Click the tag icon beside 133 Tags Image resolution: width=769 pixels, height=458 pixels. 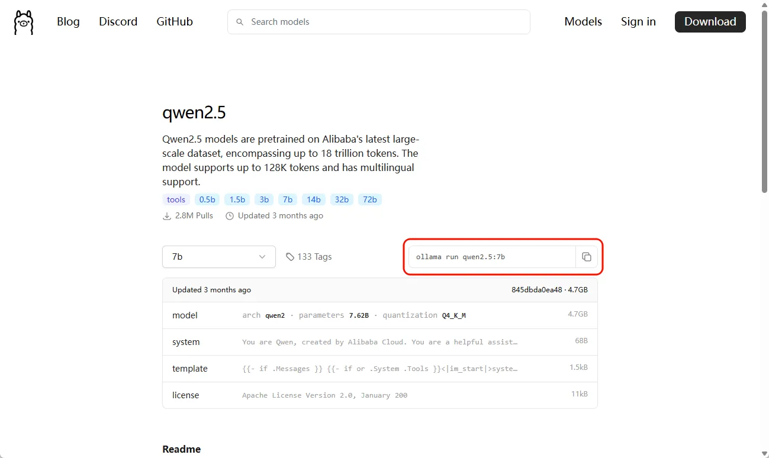[x=289, y=257]
